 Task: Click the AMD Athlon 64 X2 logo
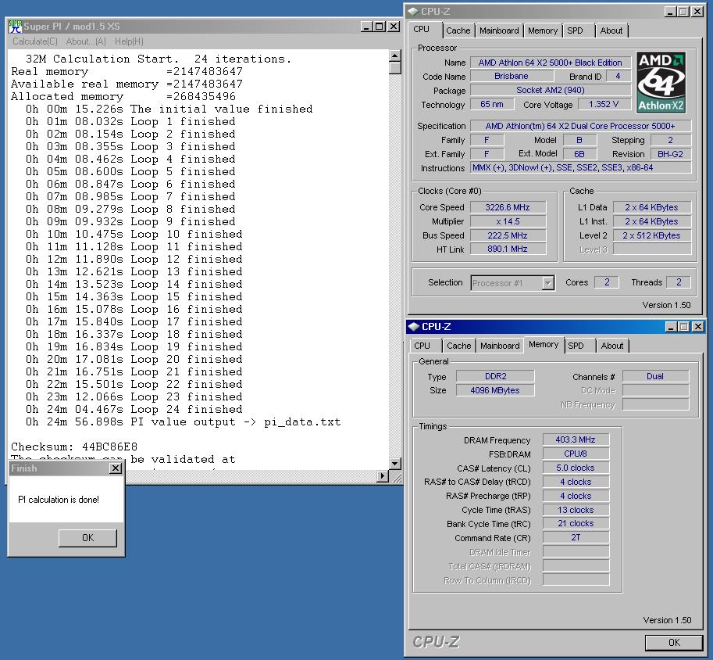[x=661, y=82]
